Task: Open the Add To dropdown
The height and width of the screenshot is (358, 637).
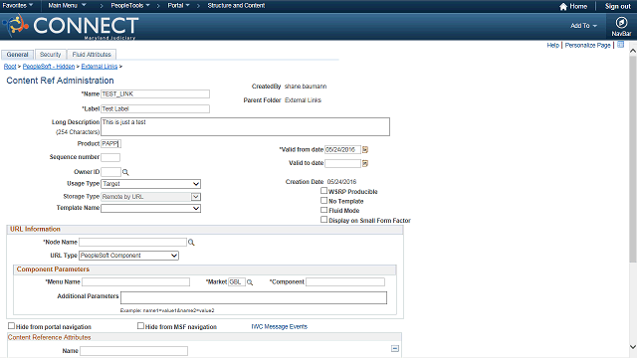Action: coord(584,26)
